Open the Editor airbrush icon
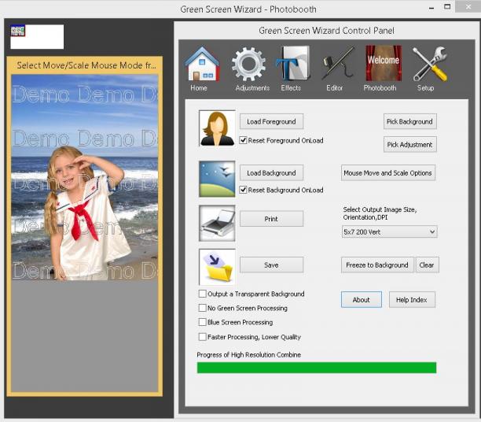This screenshot has height=422, width=481. pos(338,64)
